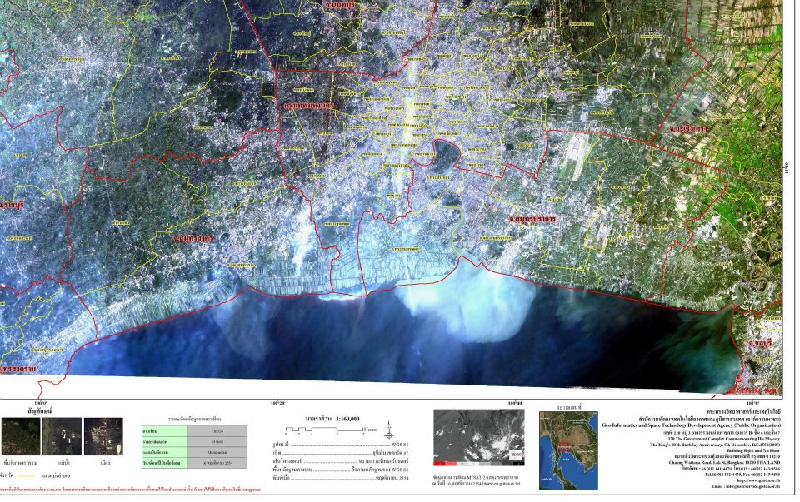The image size is (800, 502).
Task: Click the 'Multispectral' table cell
Action: [217, 452]
